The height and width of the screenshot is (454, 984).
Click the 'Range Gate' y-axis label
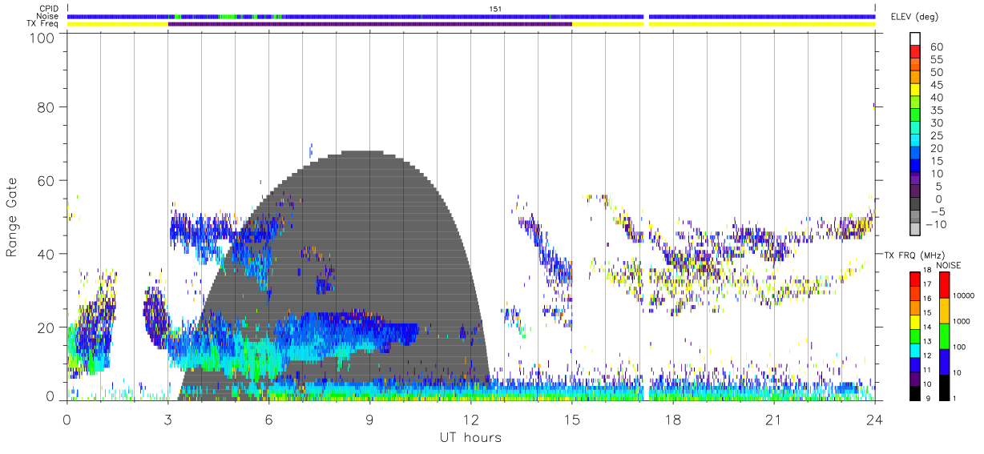(12, 217)
